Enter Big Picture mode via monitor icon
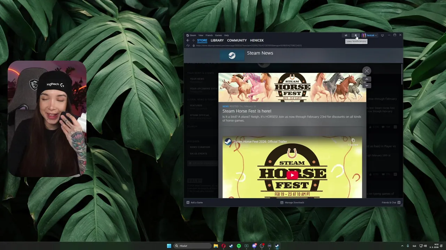The width and height of the screenshot is (446, 250). tap(382, 35)
